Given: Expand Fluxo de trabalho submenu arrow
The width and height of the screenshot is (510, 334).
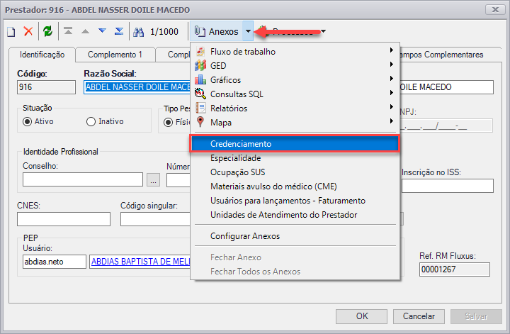Looking at the screenshot, I should point(392,50).
